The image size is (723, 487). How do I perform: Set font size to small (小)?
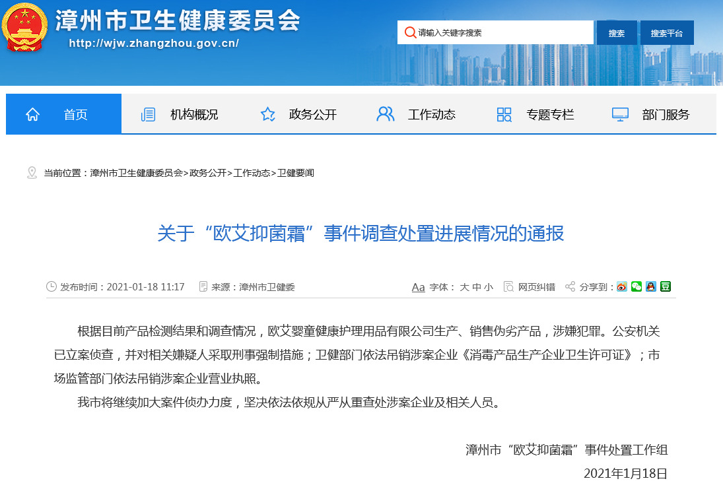[488, 287]
